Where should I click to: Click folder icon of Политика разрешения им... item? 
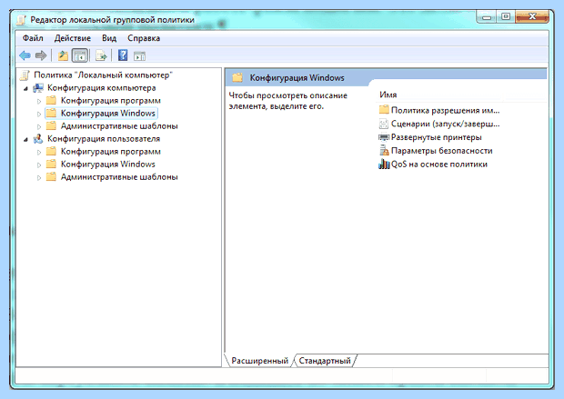point(384,110)
